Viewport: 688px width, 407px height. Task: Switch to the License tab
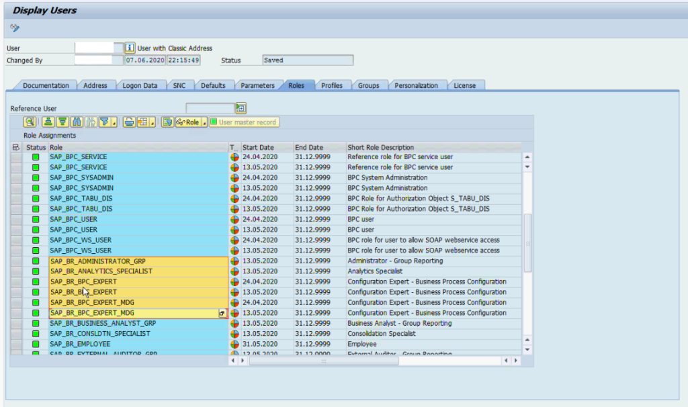(x=465, y=85)
